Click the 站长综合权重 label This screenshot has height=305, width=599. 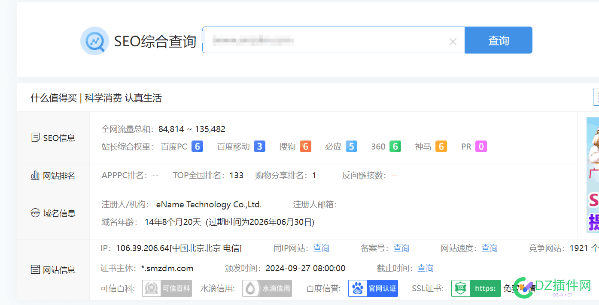pos(128,147)
